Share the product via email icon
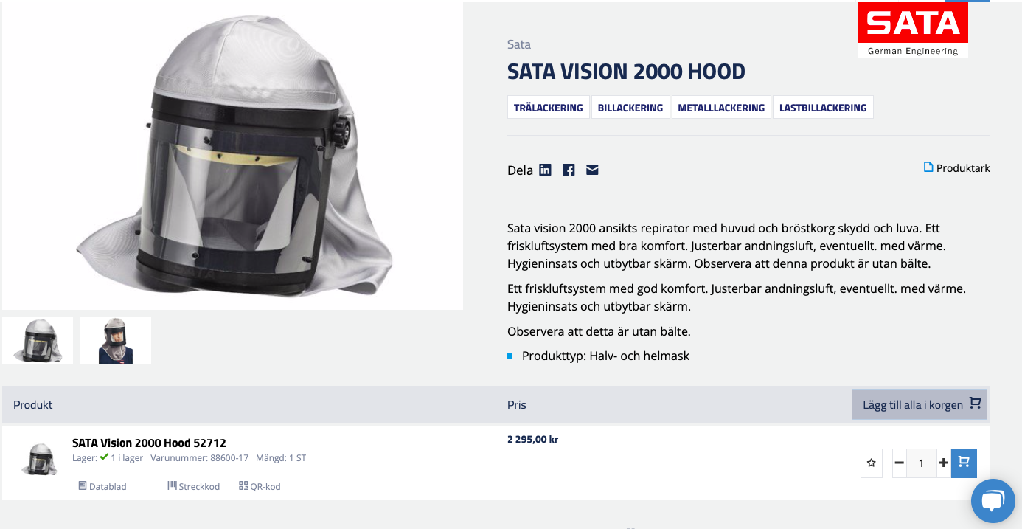The width and height of the screenshot is (1022, 529). coord(592,170)
